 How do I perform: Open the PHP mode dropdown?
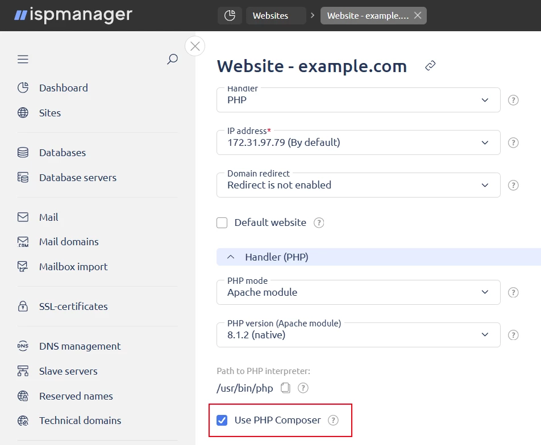(358, 292)
